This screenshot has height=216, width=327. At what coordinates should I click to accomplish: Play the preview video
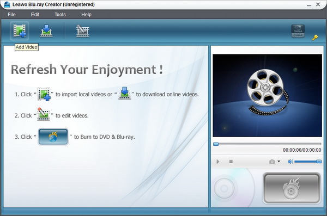(217, 162)
